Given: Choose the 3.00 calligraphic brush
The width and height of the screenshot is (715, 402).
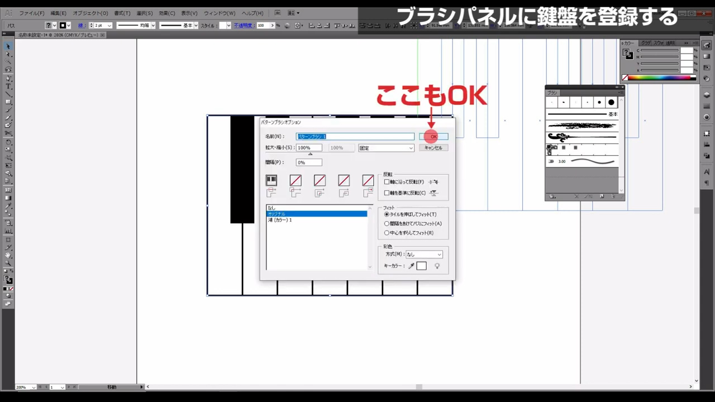Looking at the screenshot, I should [583, 161].
